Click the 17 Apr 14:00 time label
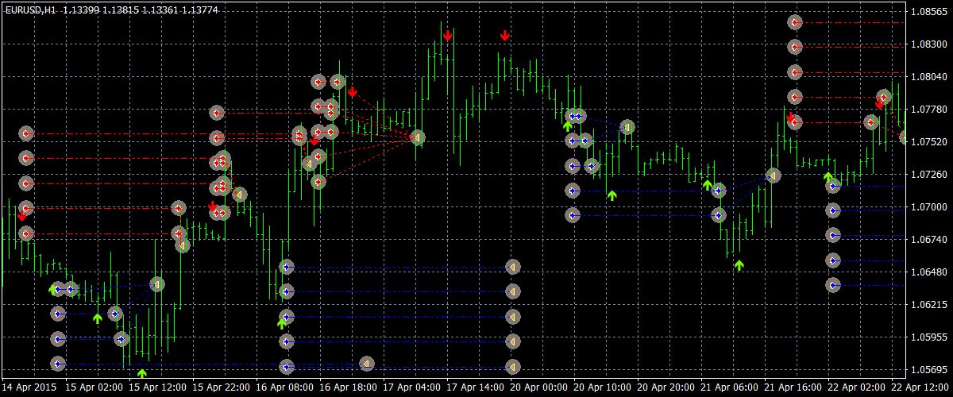 click(474, 387)
